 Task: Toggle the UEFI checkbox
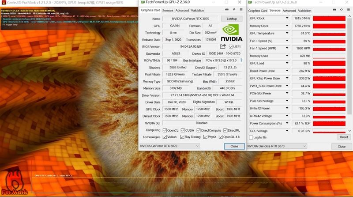pos(231,46)
